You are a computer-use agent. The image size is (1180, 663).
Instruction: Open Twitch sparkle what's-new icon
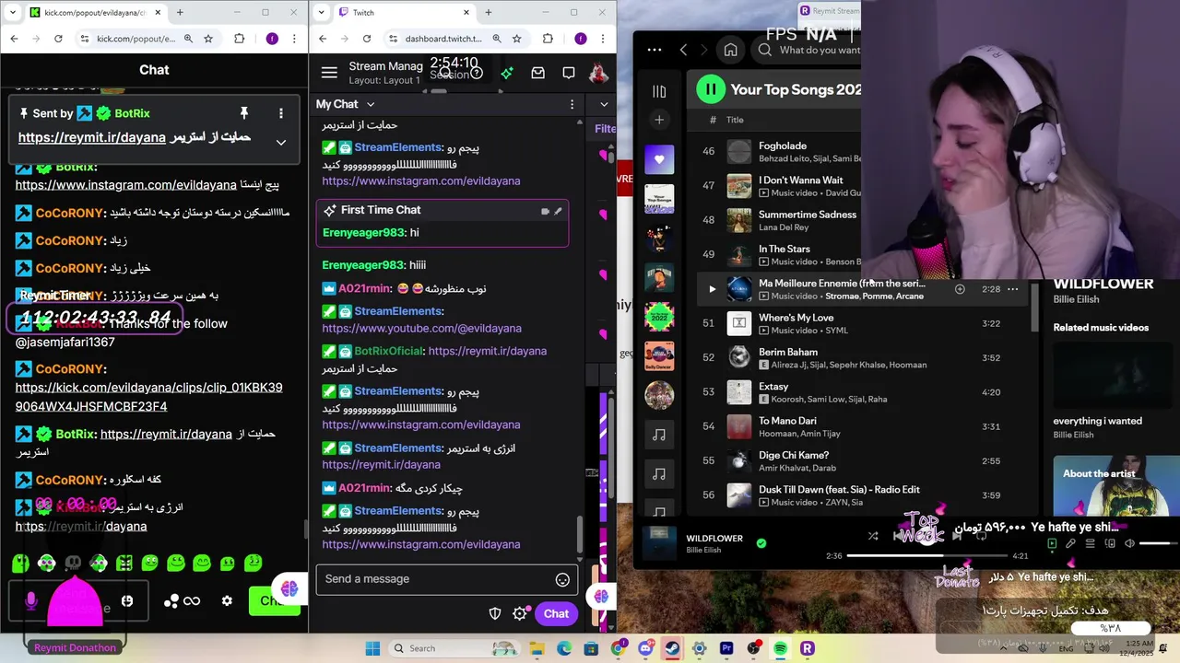[x=507, y=73]
